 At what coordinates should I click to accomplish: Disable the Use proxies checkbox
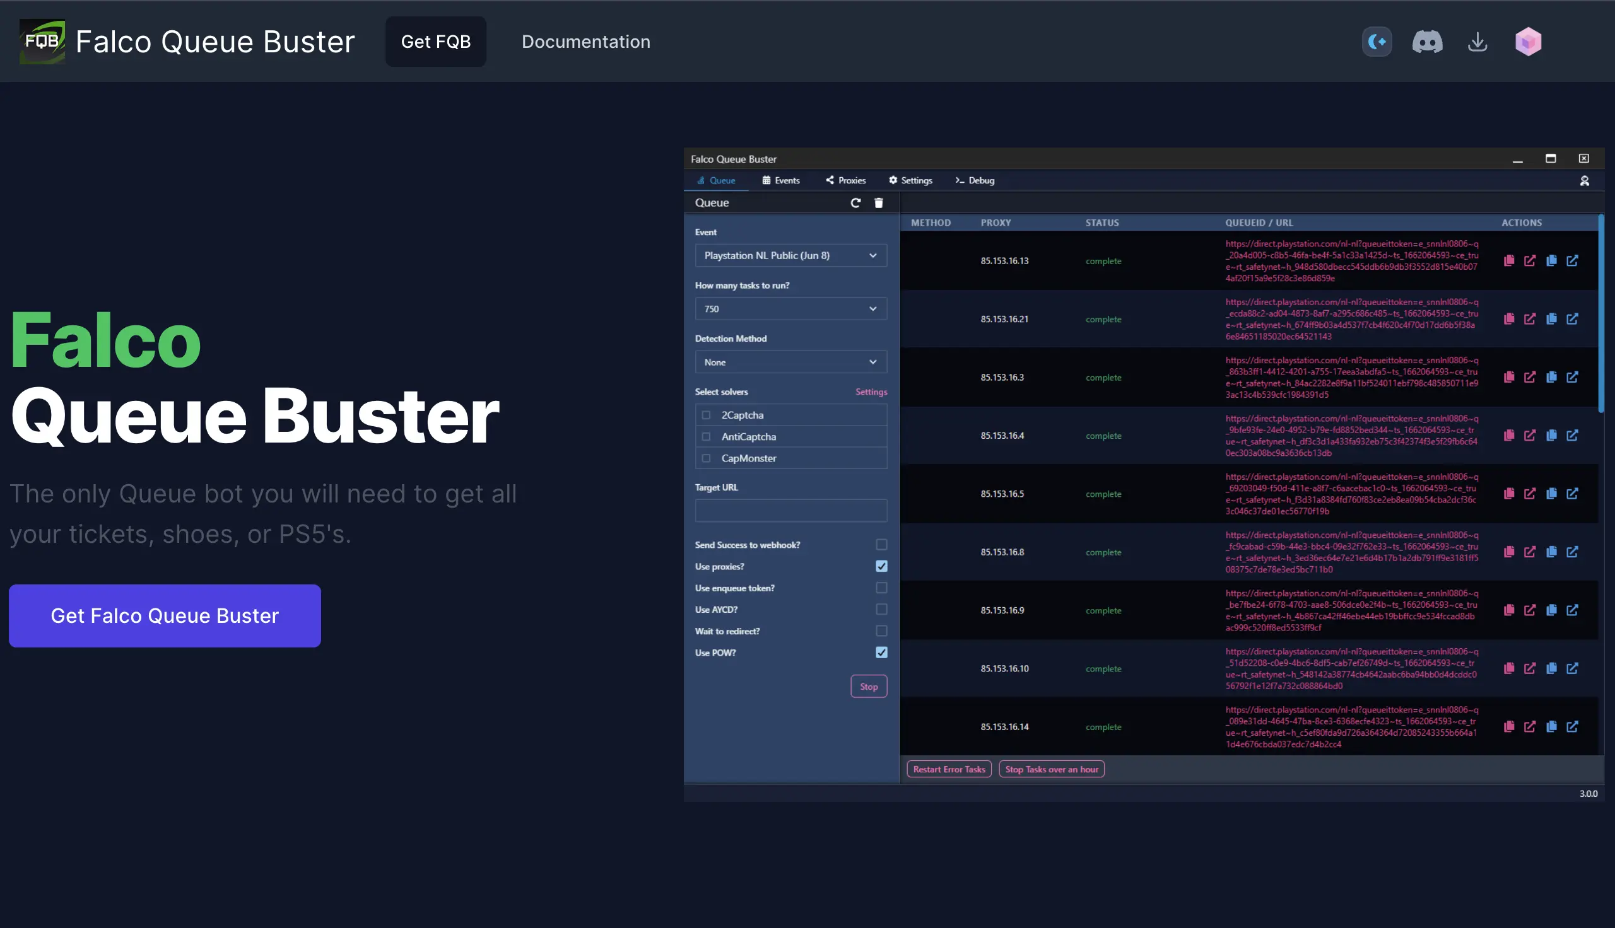881,566
